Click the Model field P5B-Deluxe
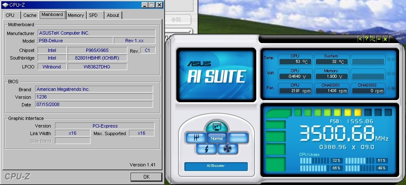Image resolution: width=406 pixels, height=185 pixels. coord(75,41)
